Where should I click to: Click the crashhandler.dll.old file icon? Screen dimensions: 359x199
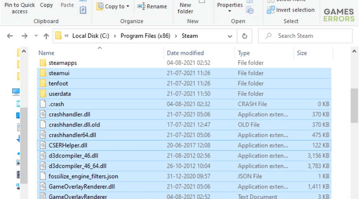(x=43, y=125)
